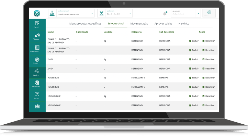Open the Aprovar saídas tab
Screen dimensions: 248x137
[163, 24]
